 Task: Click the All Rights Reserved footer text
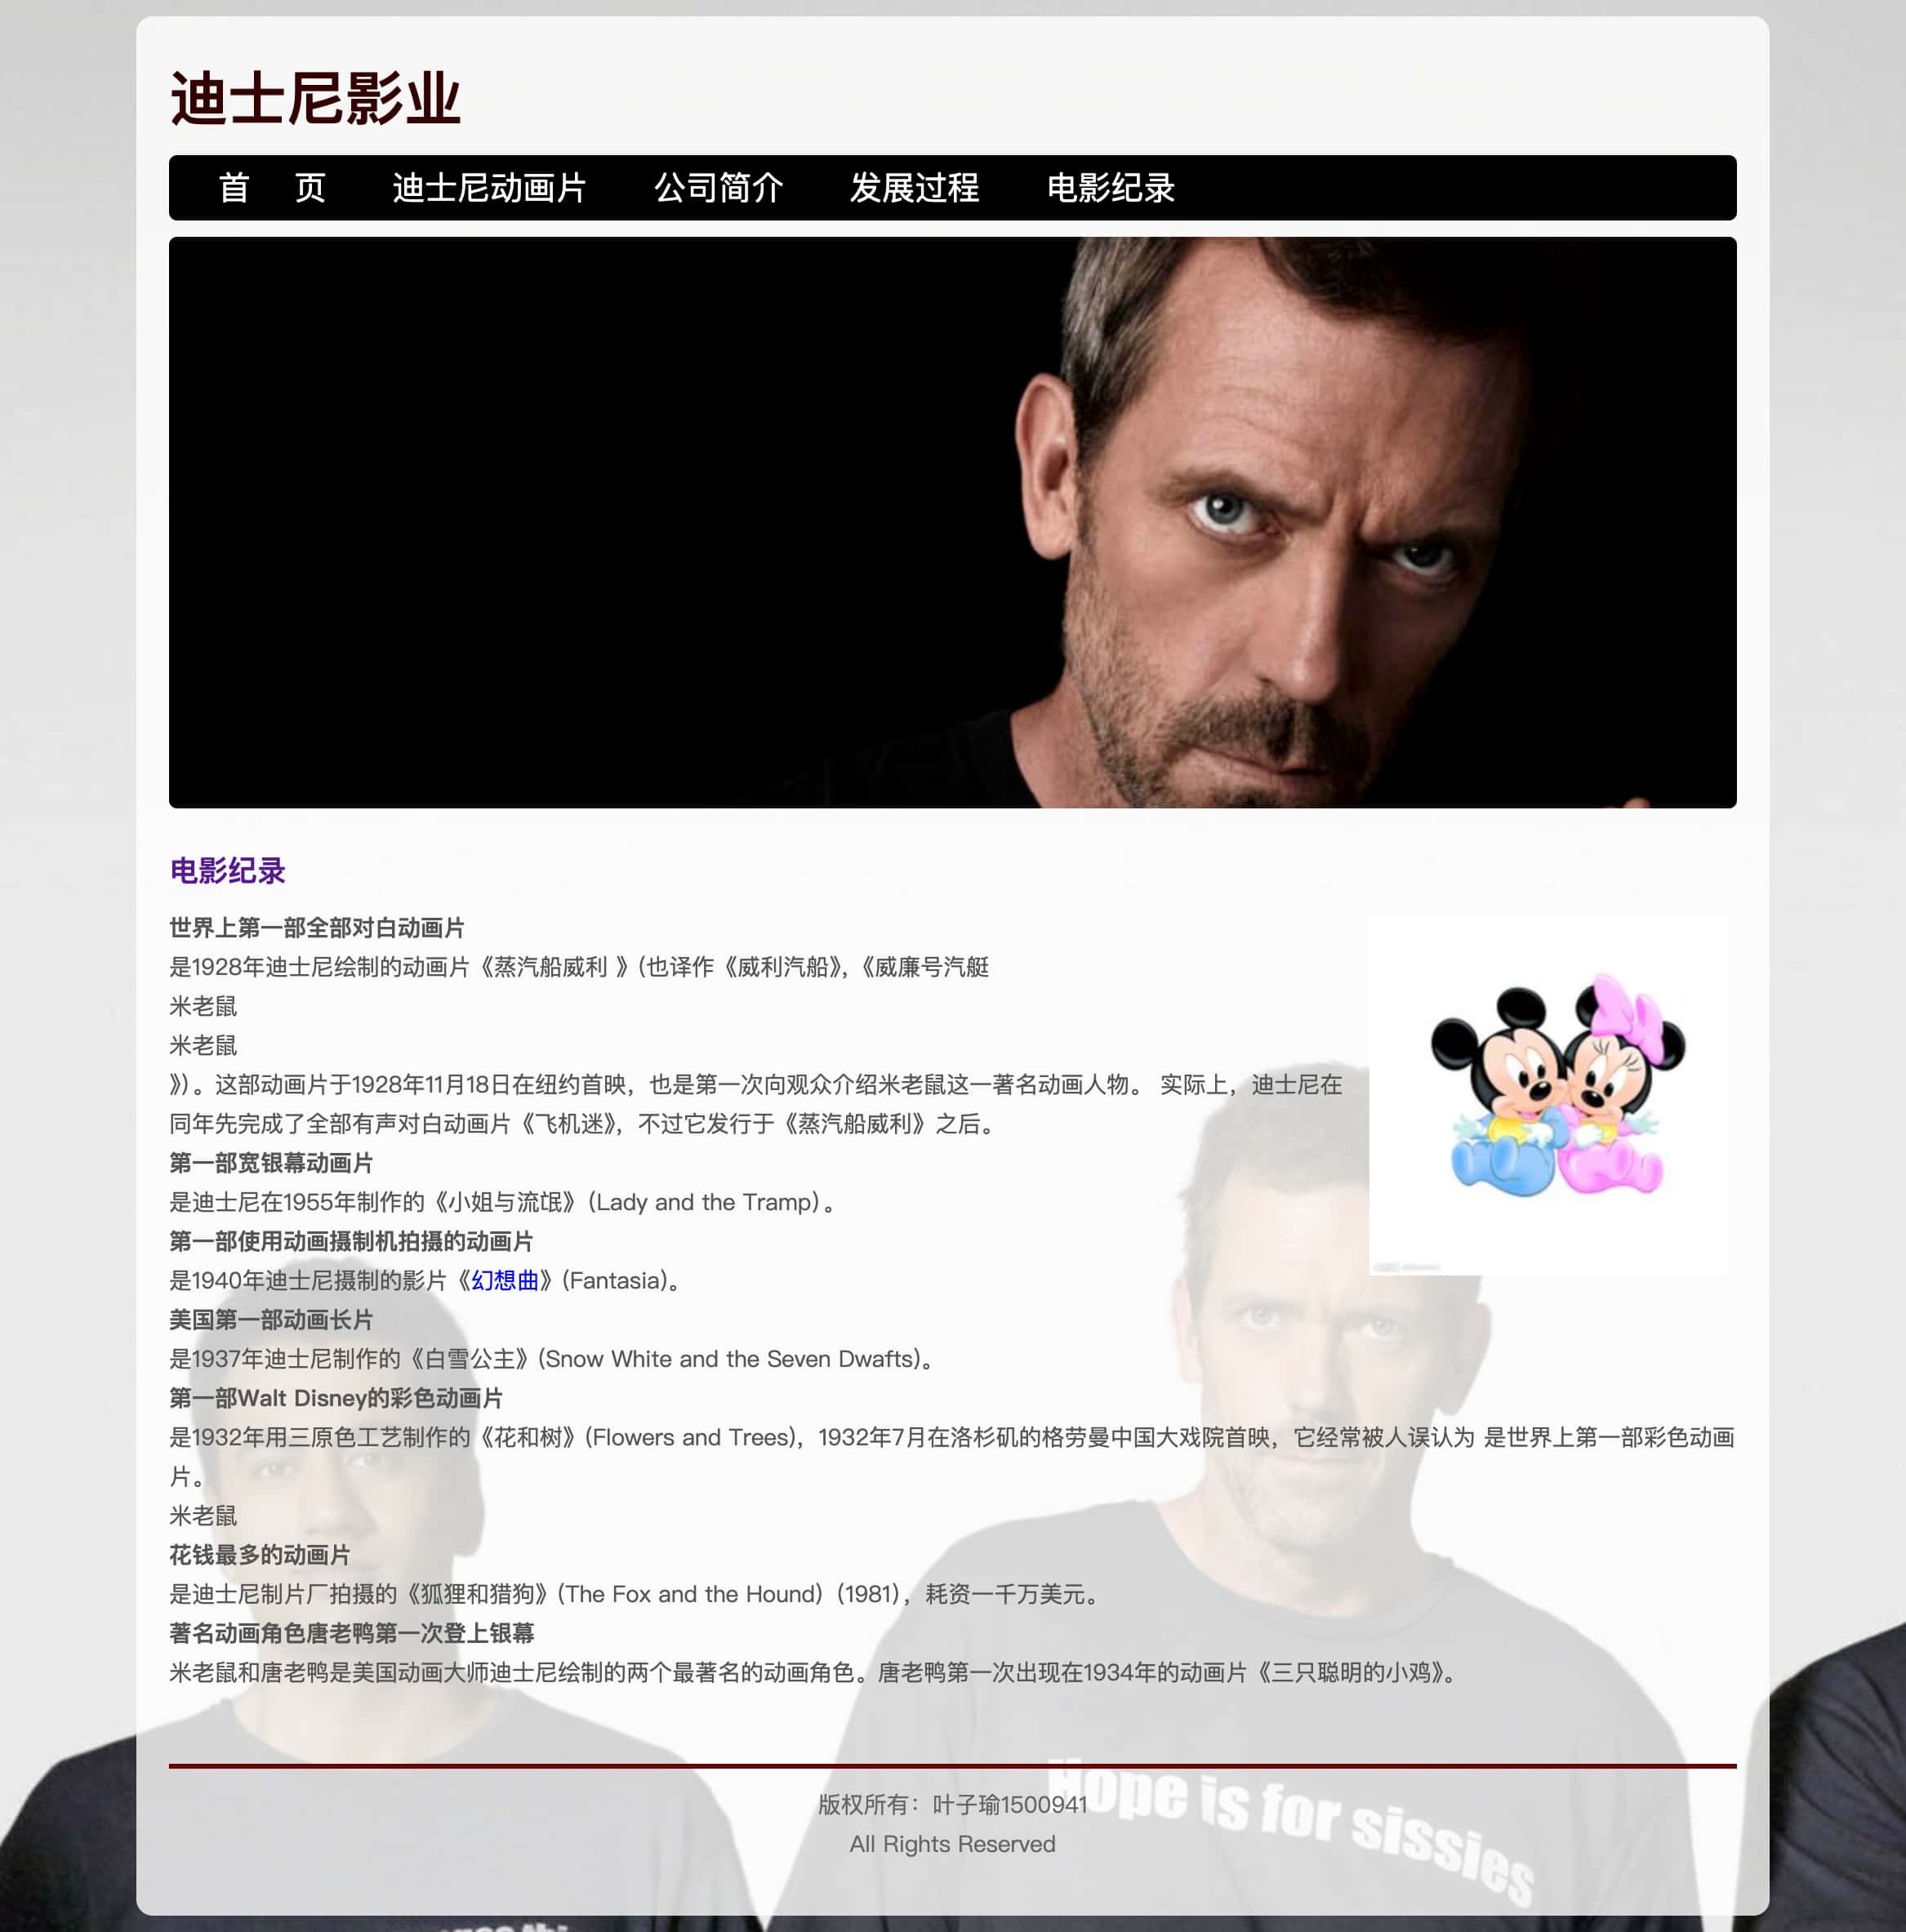point(952,1844)
